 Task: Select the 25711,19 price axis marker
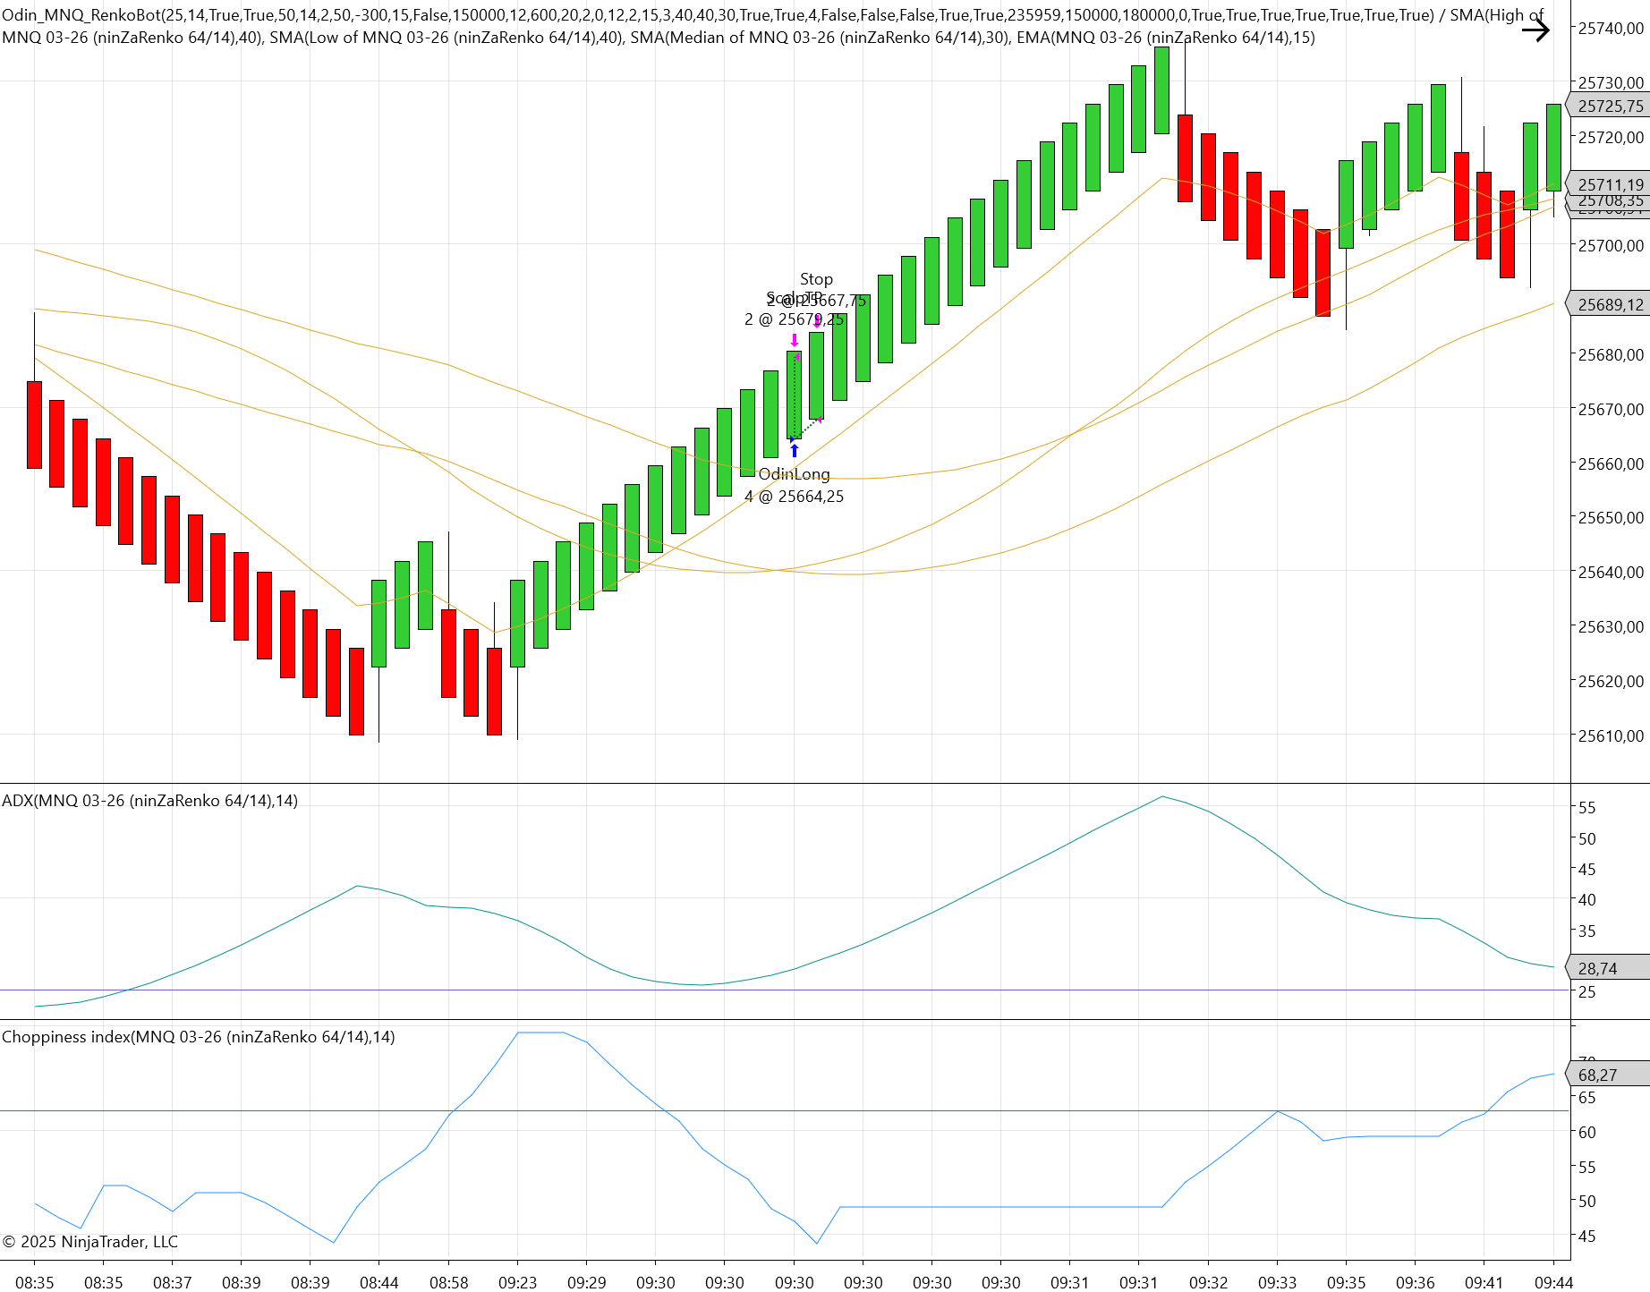click(1610, 184)
